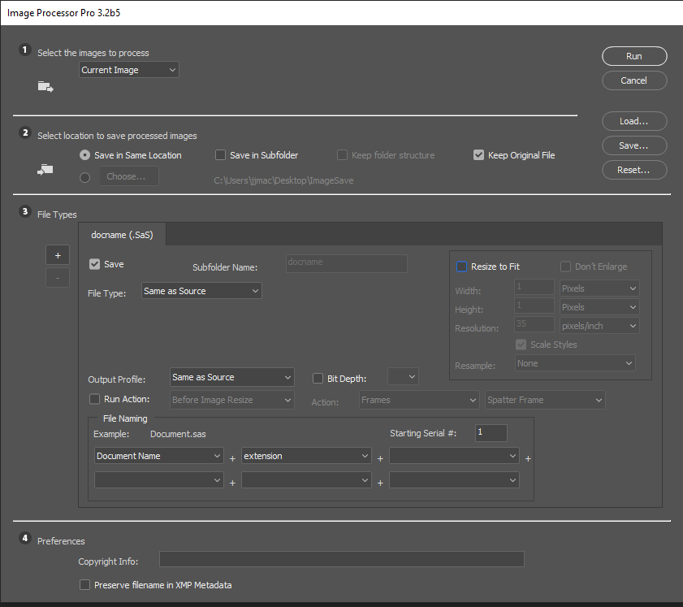Select the Save in Same Location radio button
Image resolution: width=683 pixels, height=607 pixels.
tap(84, 154)
